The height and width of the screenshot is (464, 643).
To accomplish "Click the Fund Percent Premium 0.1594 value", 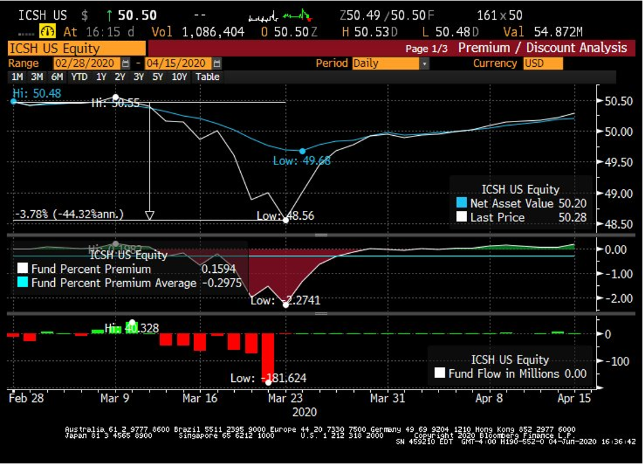I will pyautogui.click(x=219, y=269).
